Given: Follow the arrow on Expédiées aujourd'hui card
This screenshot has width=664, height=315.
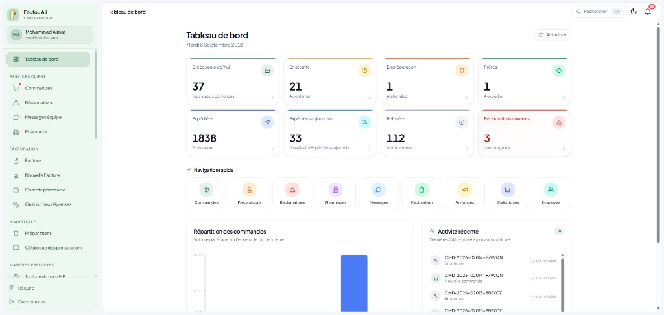Looking at the screenshot, I should tap(369, 149).
